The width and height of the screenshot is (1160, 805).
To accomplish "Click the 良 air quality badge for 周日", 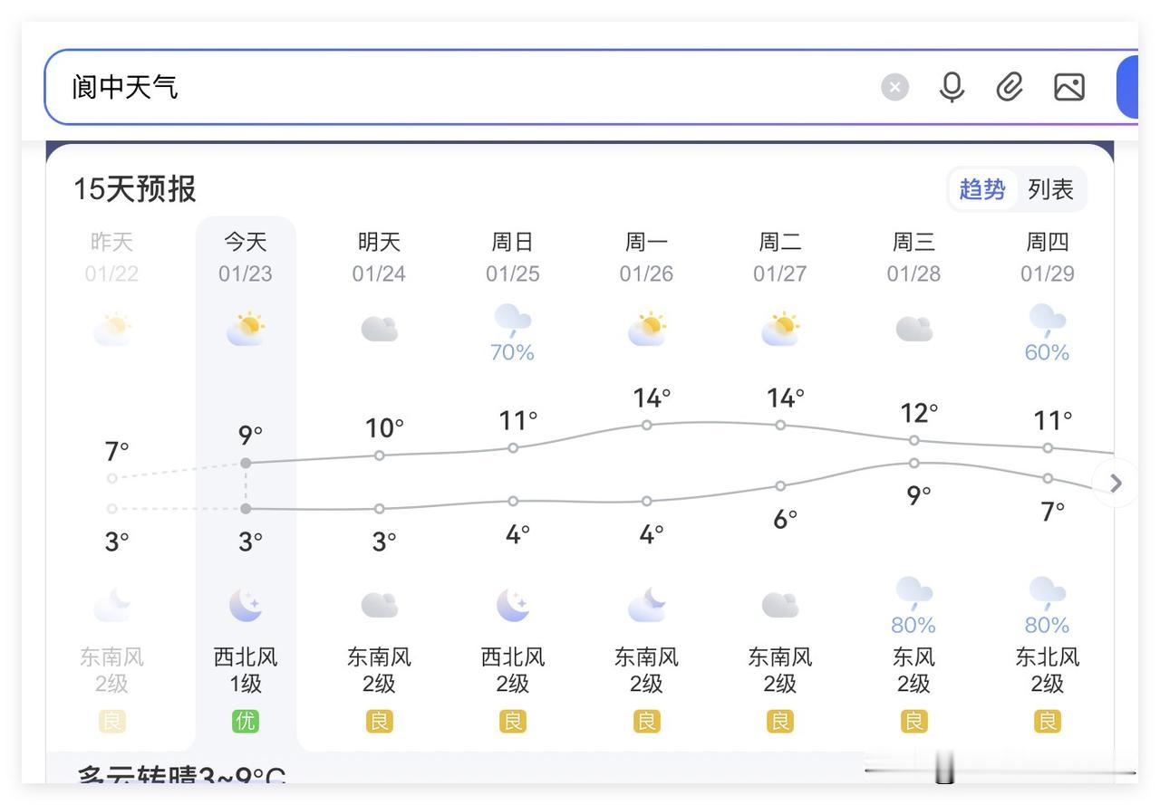I will [513, 722].
